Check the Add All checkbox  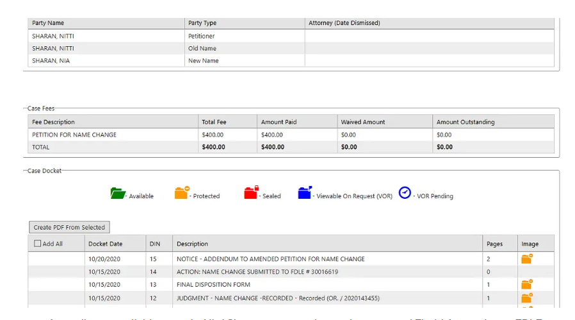(37, 243)
